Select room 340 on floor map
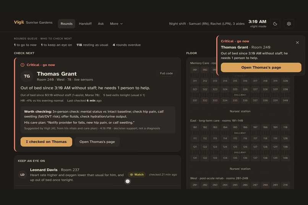The image size is (308, 205). coord(285,100)
